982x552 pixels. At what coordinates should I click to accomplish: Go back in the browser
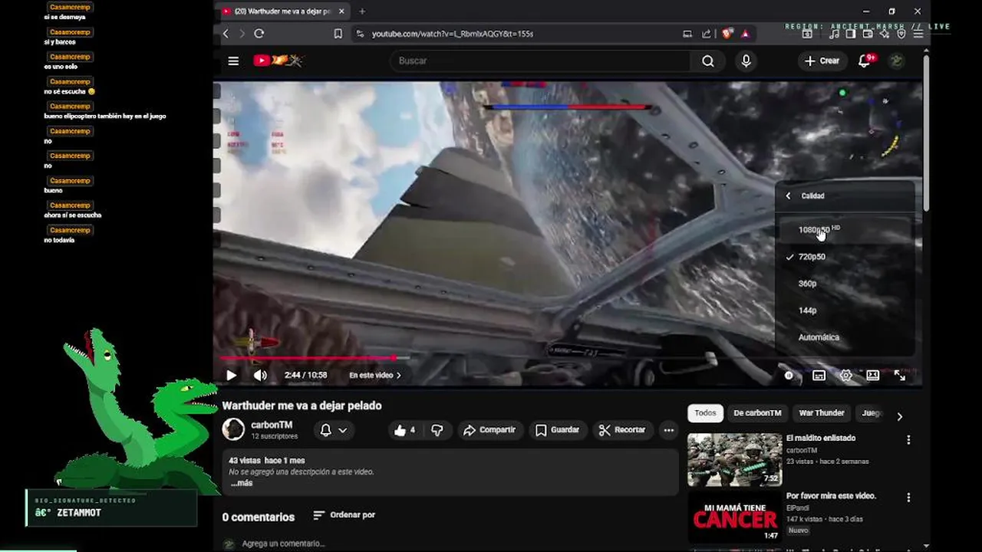[x=226, y=34]
